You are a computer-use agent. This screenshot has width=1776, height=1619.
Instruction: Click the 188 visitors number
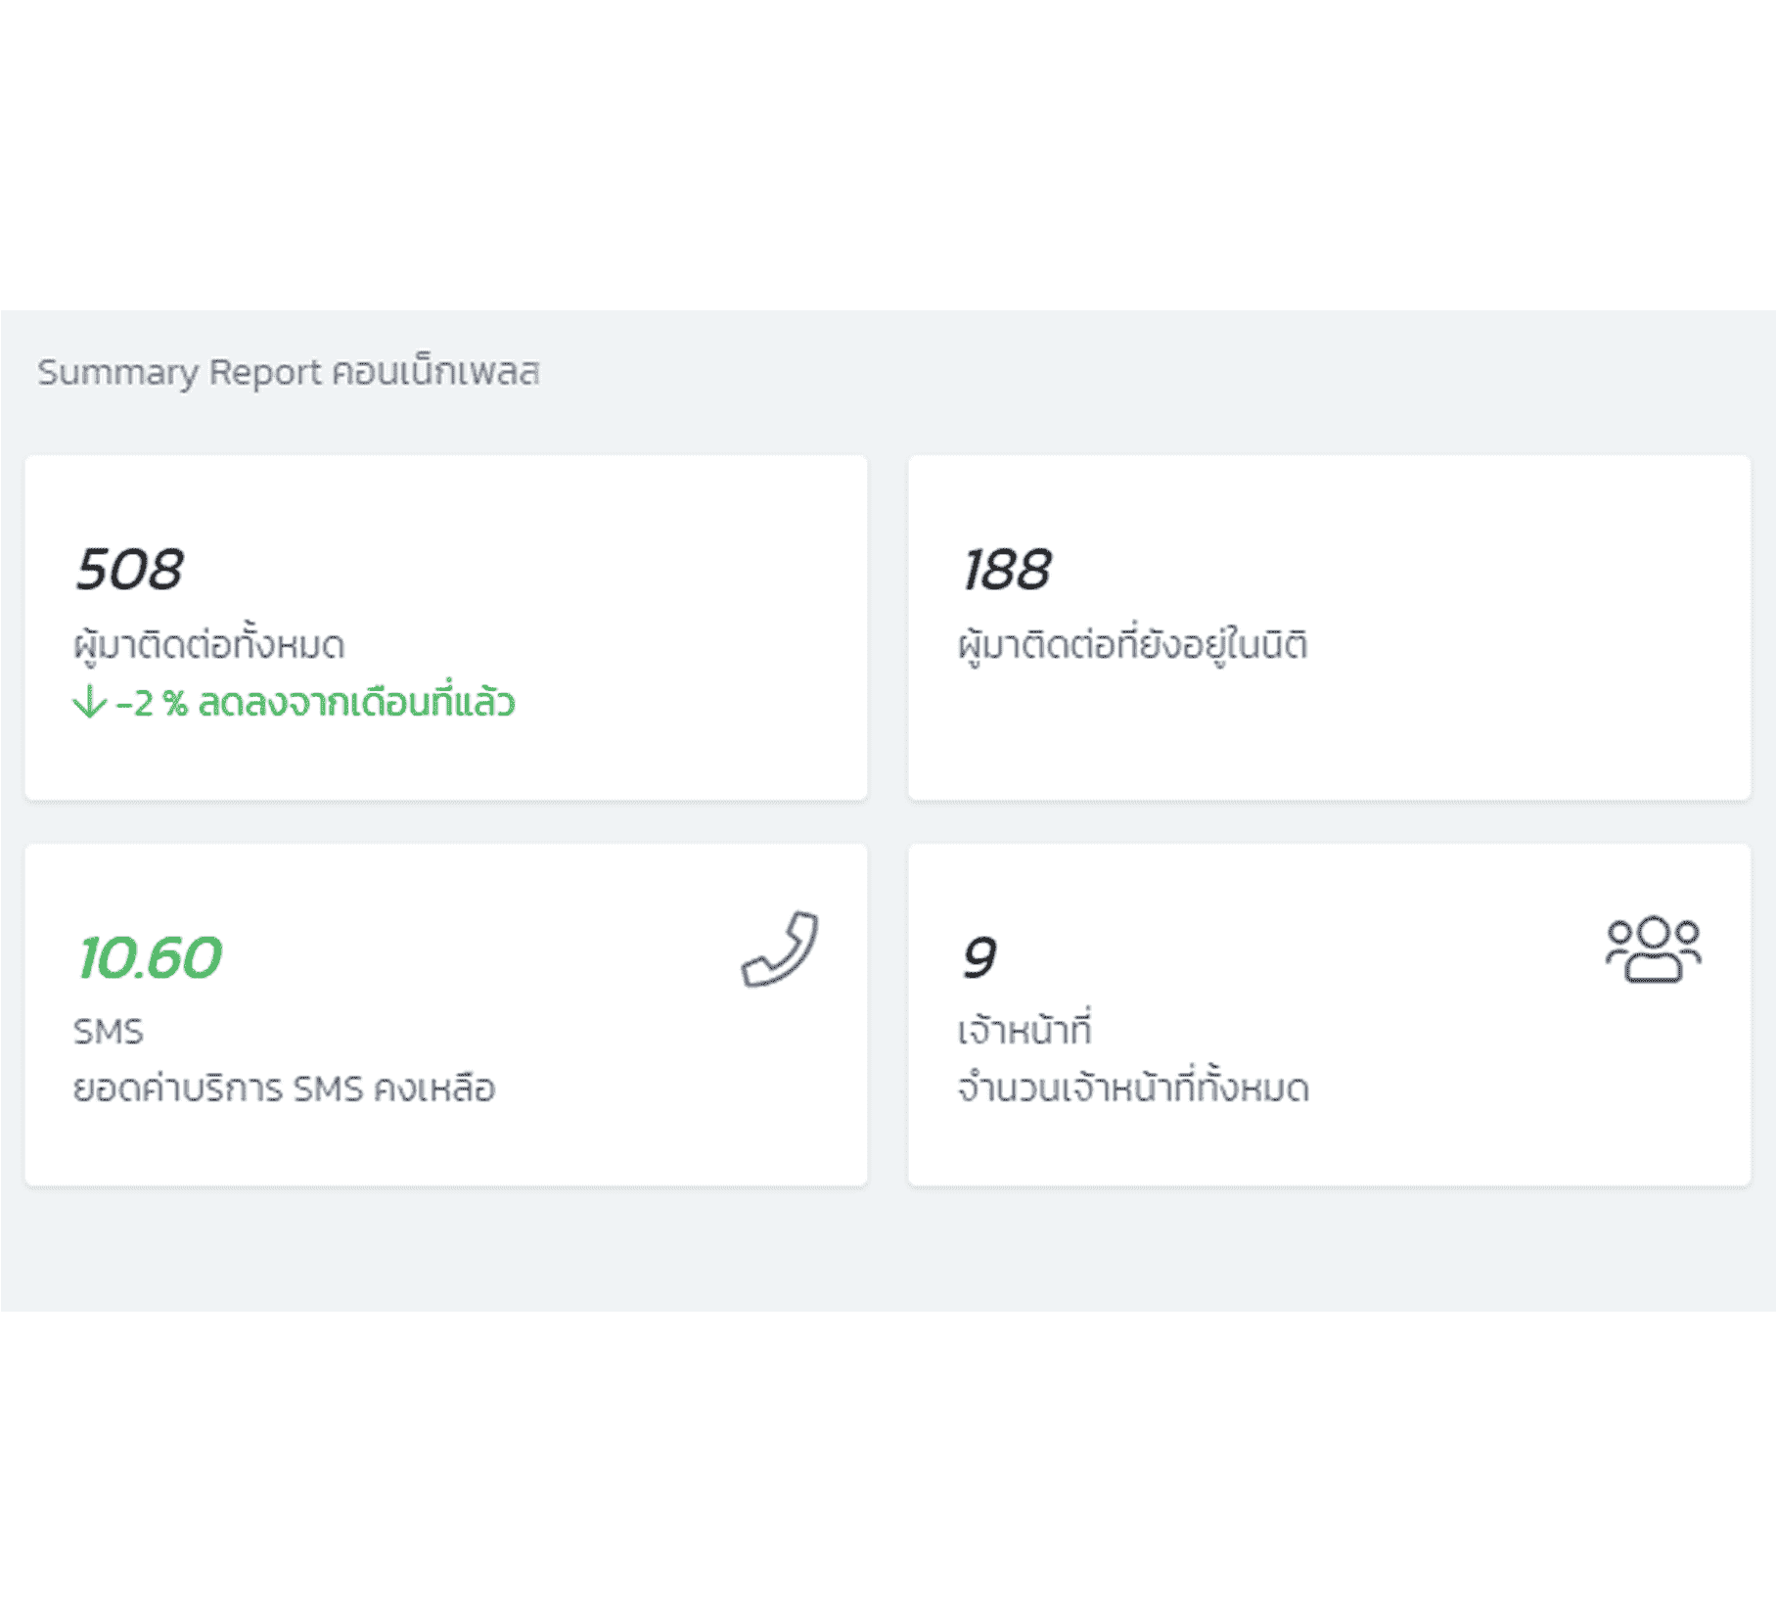(1006, 569)
